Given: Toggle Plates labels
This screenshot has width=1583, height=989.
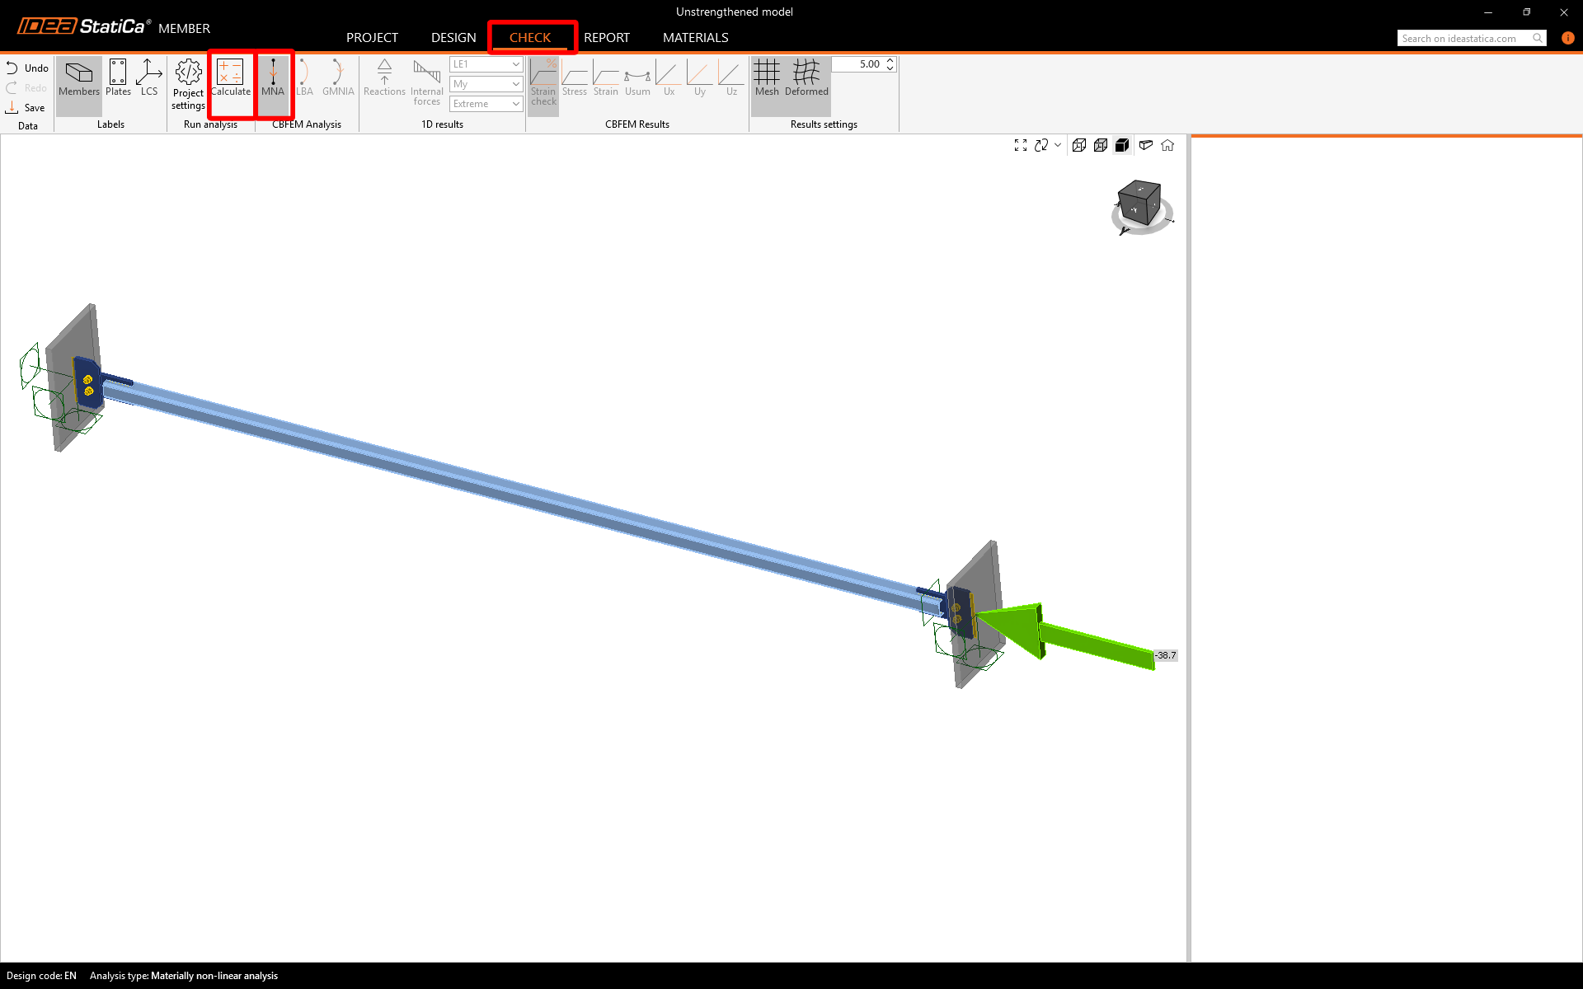Looking at the screenshot, I should 118,78.
